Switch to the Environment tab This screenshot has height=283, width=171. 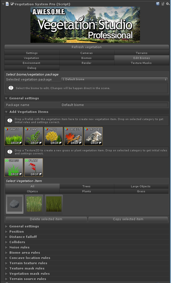[x=32, y=63]
